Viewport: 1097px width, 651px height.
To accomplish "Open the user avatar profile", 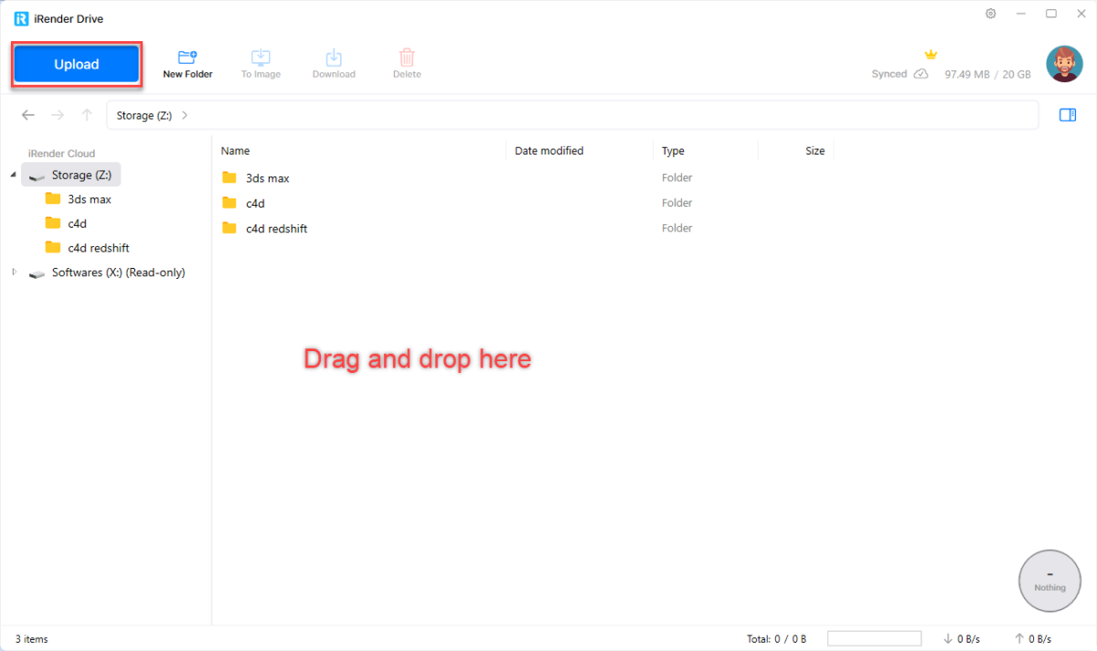I will point(1064,64).
